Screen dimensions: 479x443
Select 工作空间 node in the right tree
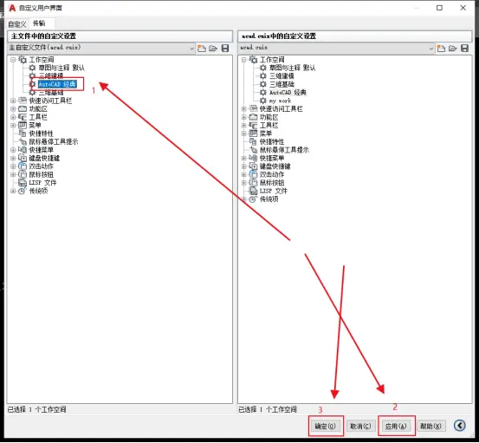(272, 60)
